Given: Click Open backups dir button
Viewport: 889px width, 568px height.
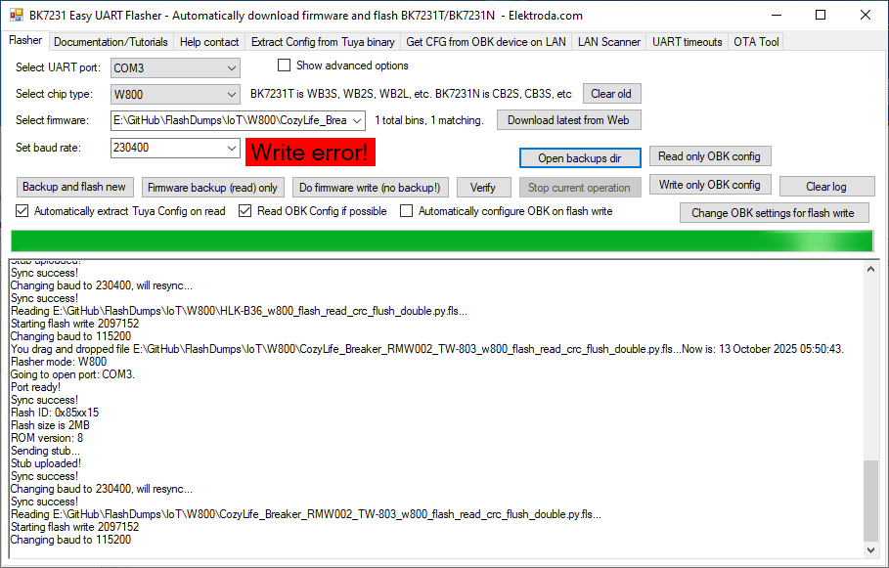Looking at the screenshot, I should click(580, 158).
